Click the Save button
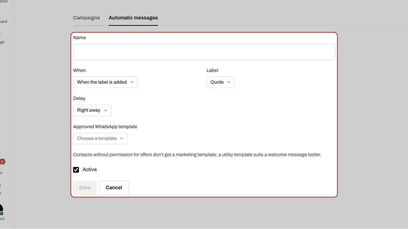 point(85,188)
